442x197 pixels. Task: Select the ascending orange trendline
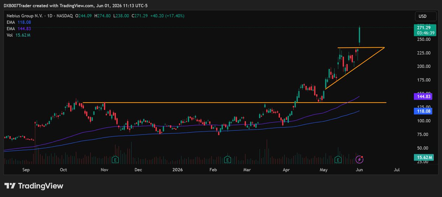[355, 68]
